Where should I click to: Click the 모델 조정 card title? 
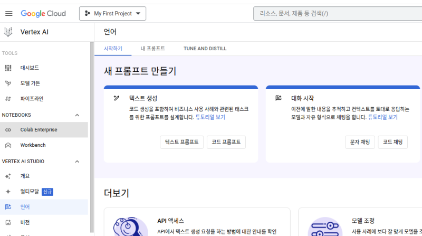363,221
